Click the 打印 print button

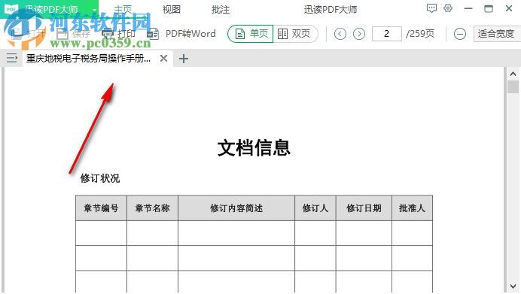tap(119, 34)
